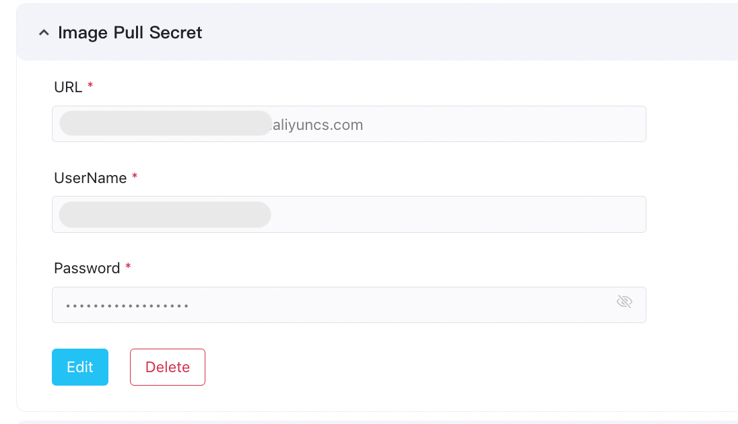Click the masked password dots
Image resolution: width=738 pixels, height=424 pixels.
pyautogui.click(x=127, y=306)
